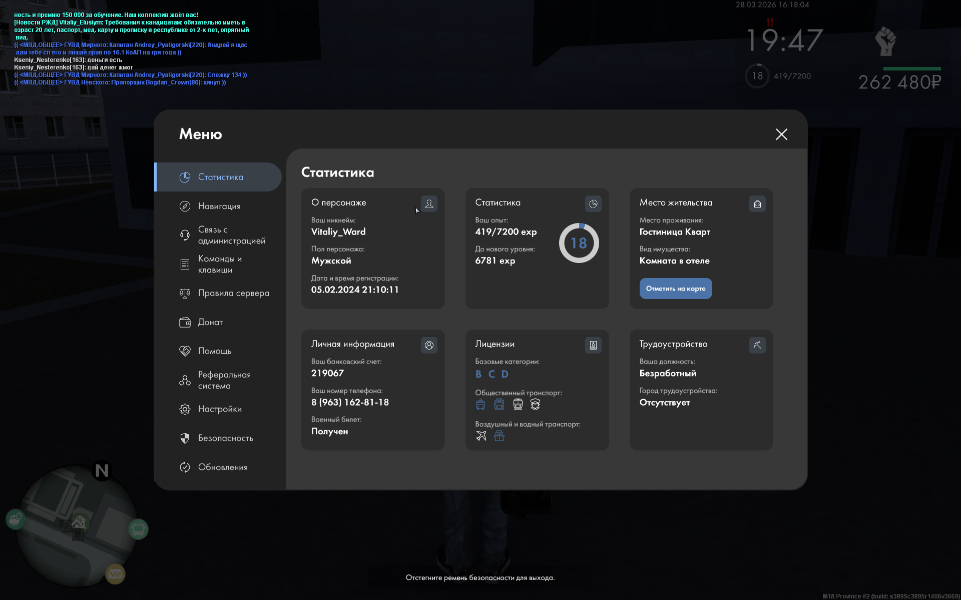961x600 pixels.
Task: Click the first bus license icon
Action: tap(480, 404)
